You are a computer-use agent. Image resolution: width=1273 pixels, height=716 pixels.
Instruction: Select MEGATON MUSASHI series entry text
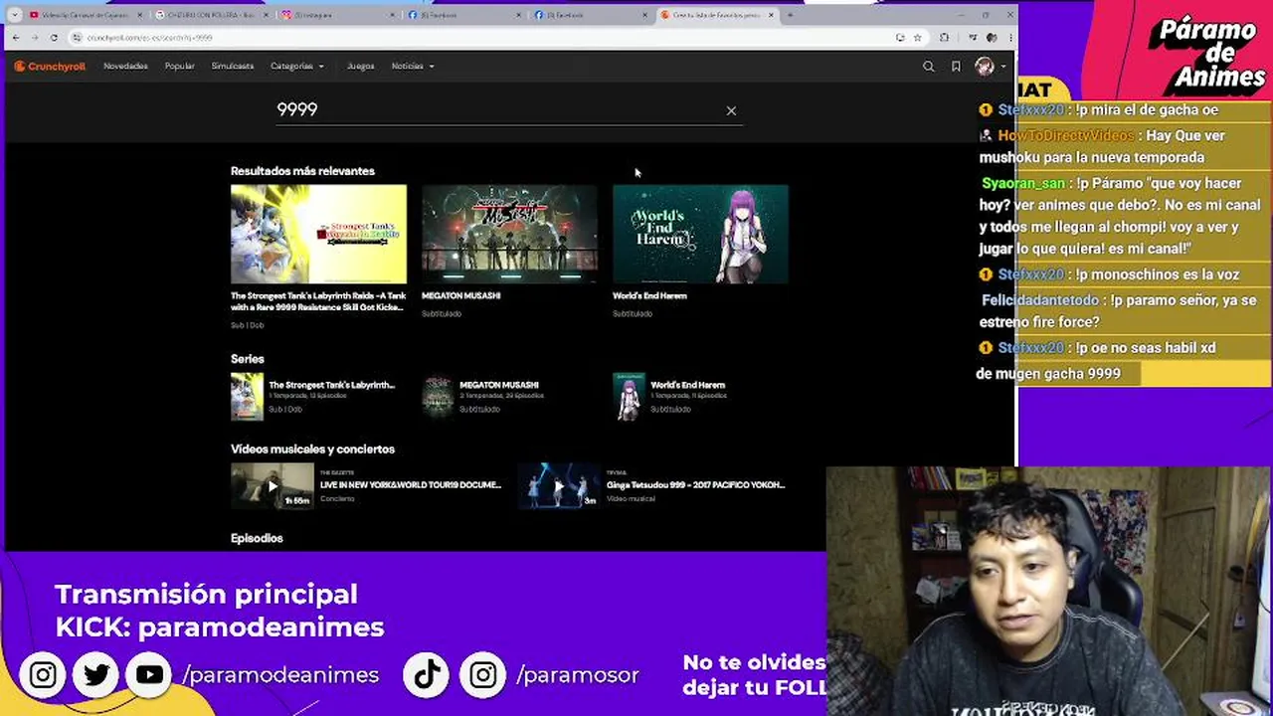point(499,385)
